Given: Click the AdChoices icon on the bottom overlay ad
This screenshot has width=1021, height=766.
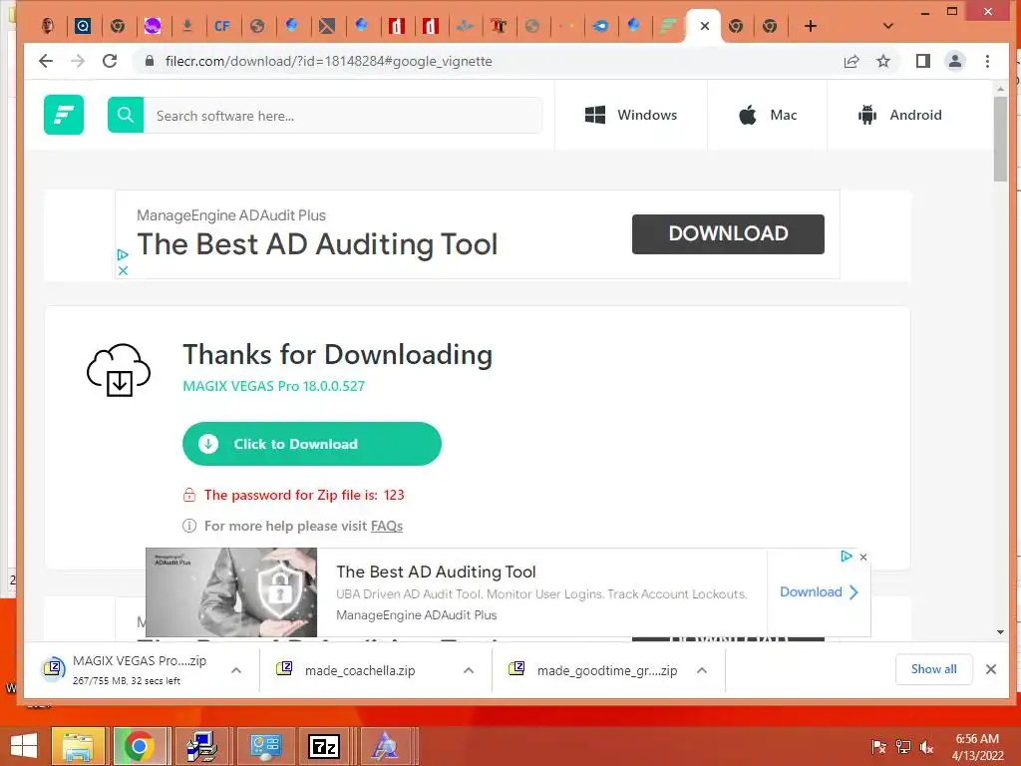Looking at the screenshot, I should [x=847, y=557].
